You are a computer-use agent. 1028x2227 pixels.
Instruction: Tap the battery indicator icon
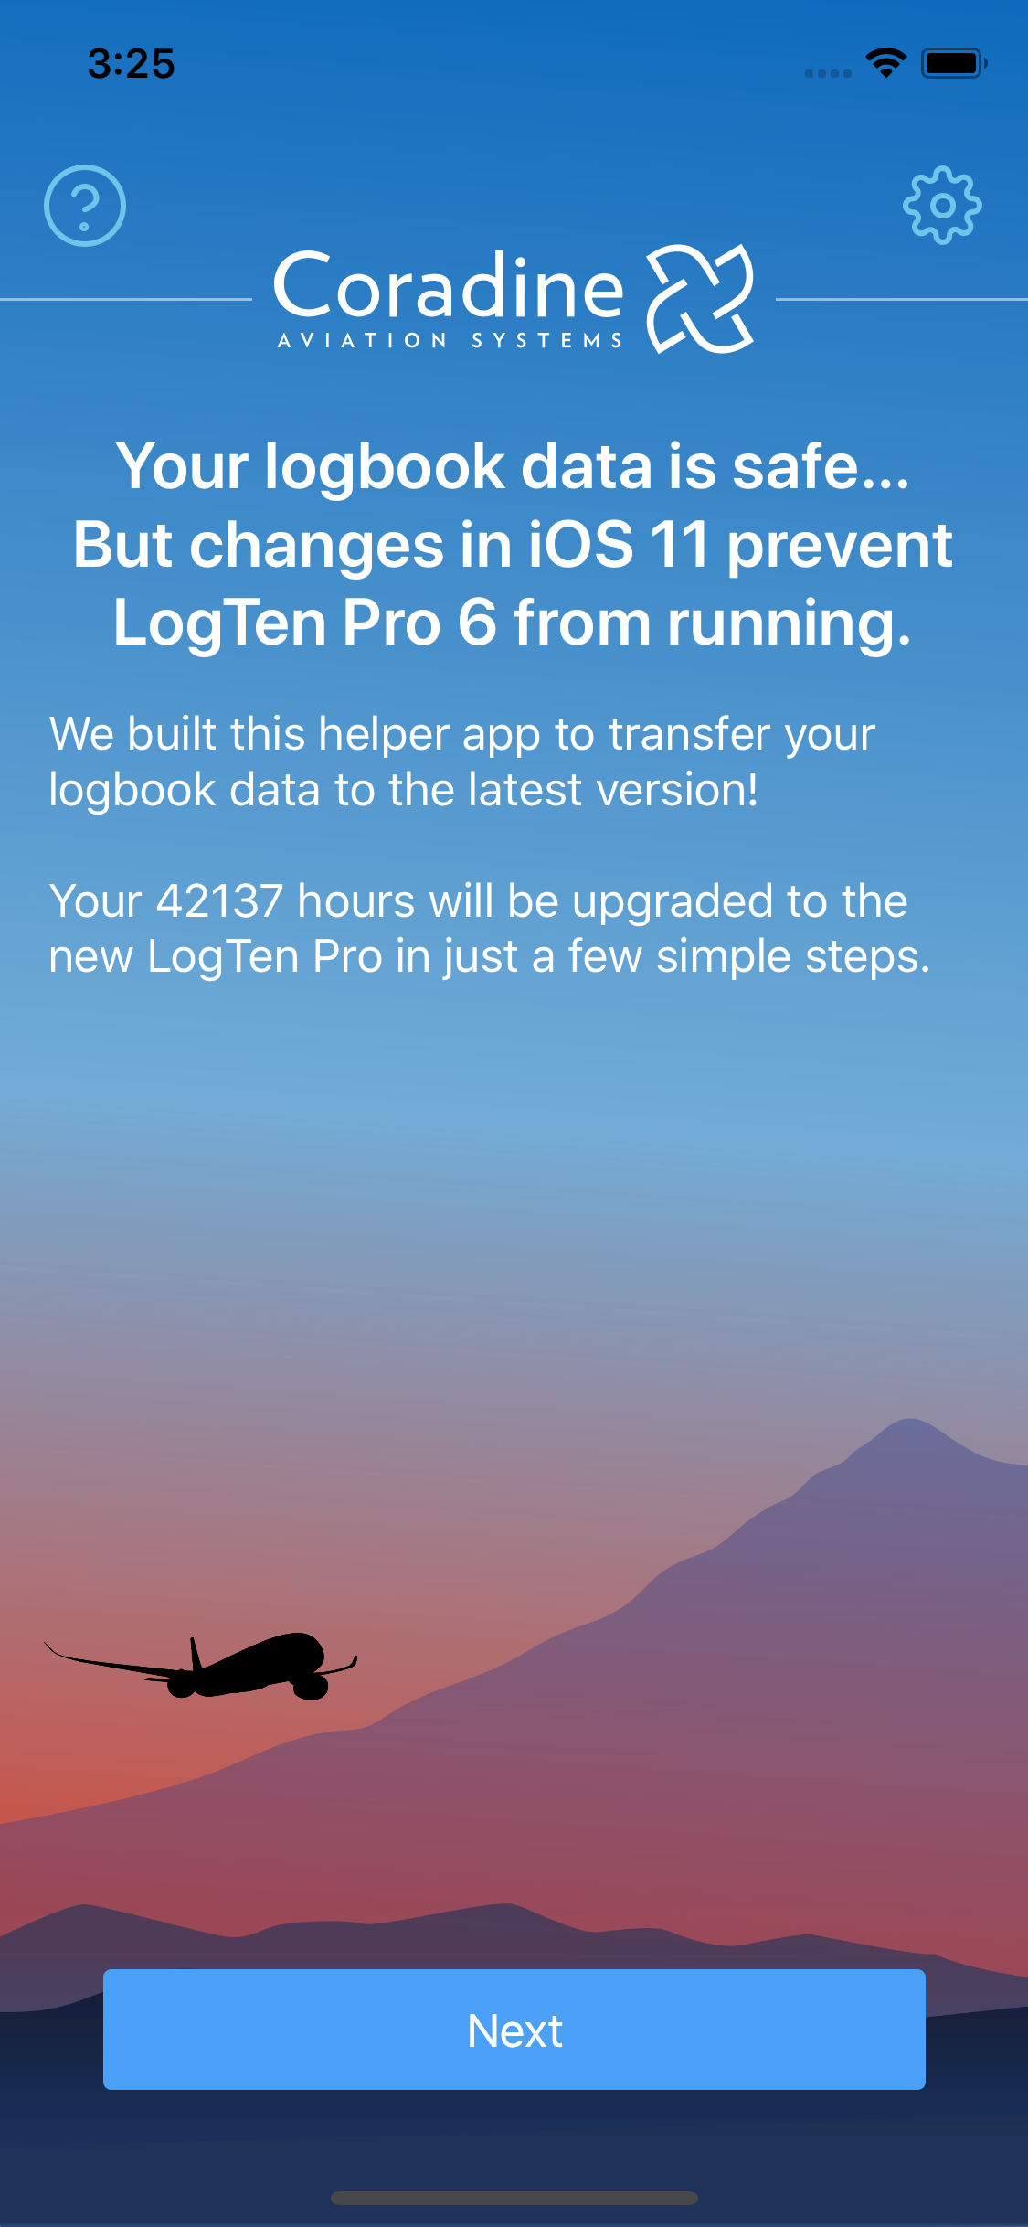tap(954, 63)
